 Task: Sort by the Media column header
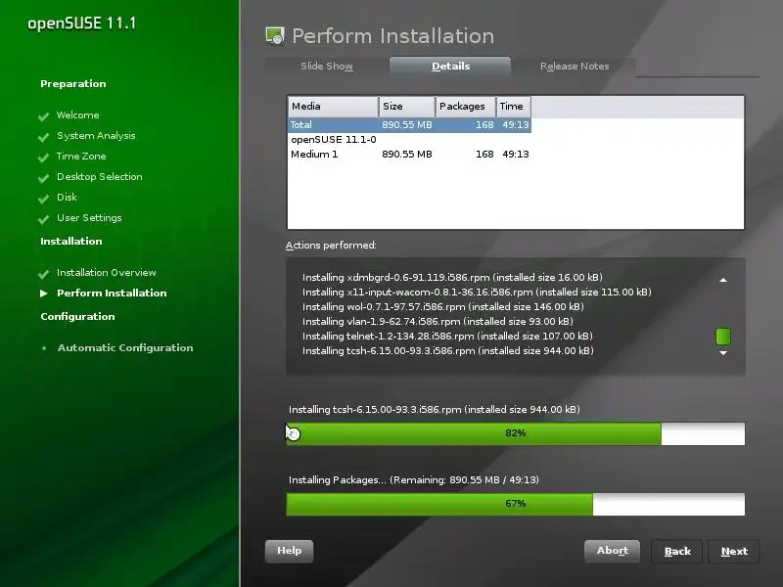pyautogui.click(x=333, y=107)
